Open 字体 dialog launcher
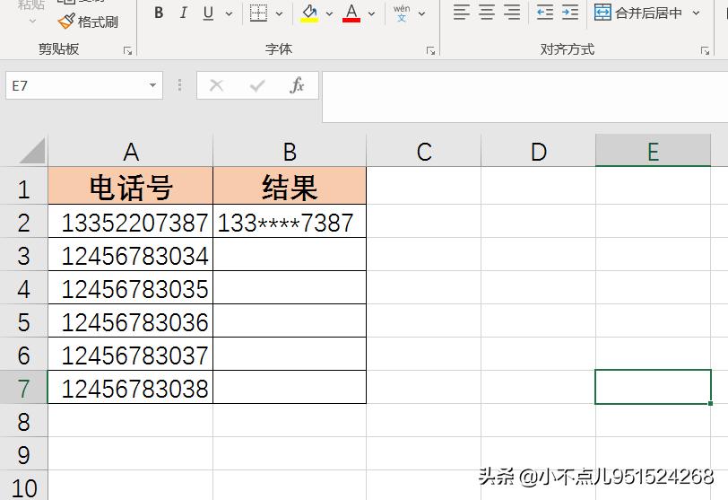728x500 pixels. click(x=430, y=50)
